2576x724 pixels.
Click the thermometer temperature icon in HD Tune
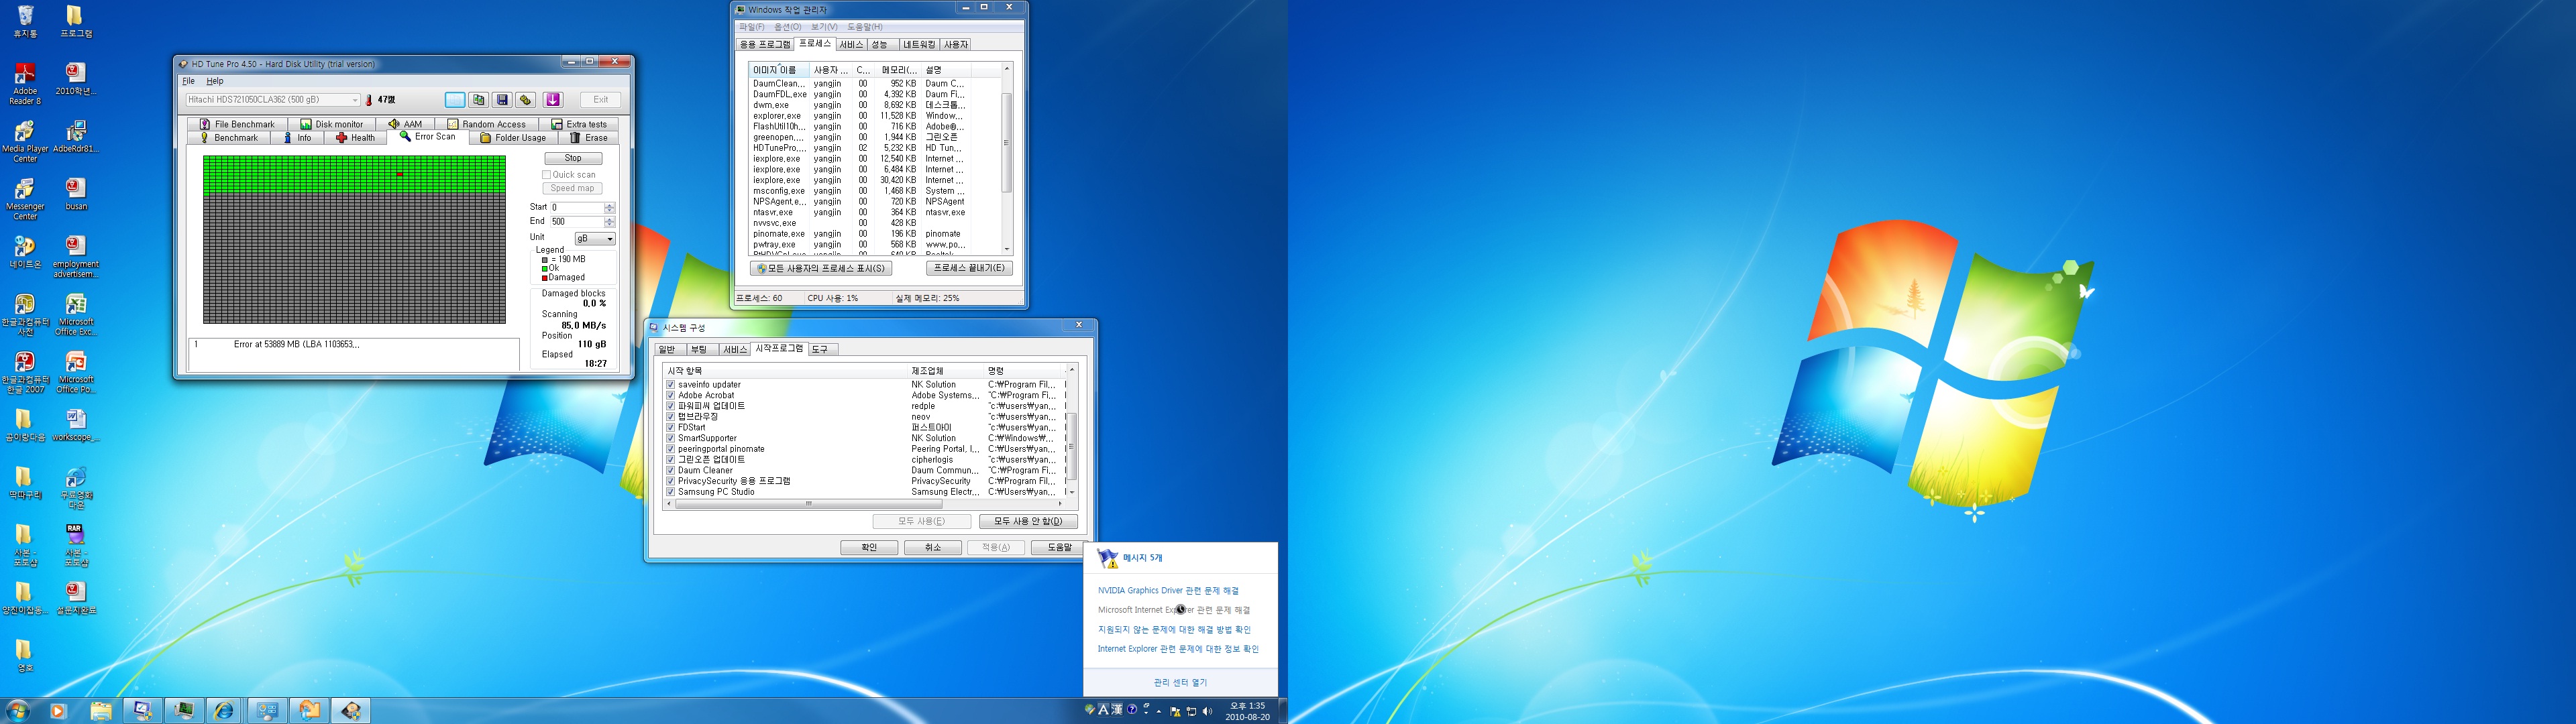click(368, 100)
